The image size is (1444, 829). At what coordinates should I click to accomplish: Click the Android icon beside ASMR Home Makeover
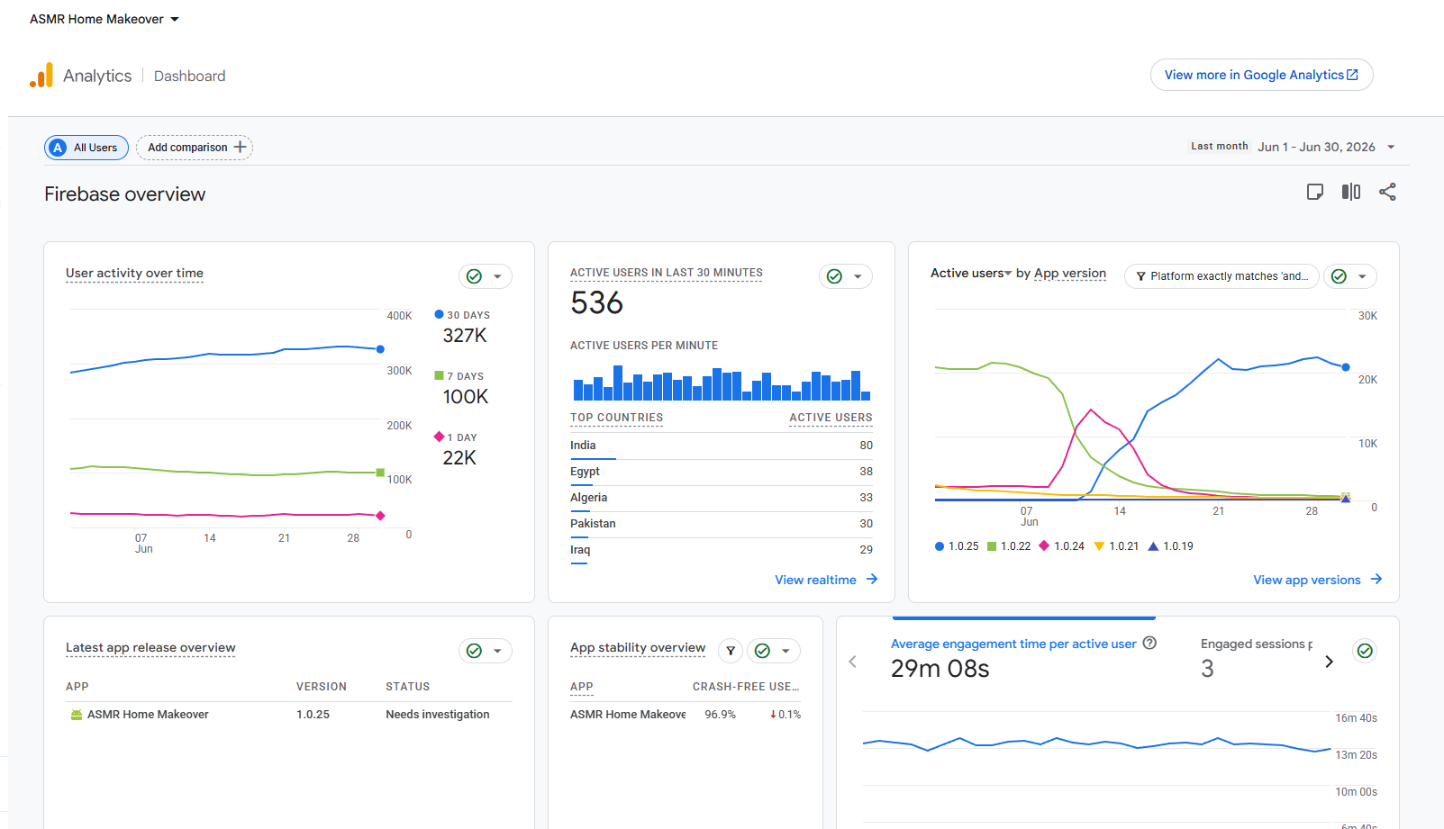tap(77, 715)
